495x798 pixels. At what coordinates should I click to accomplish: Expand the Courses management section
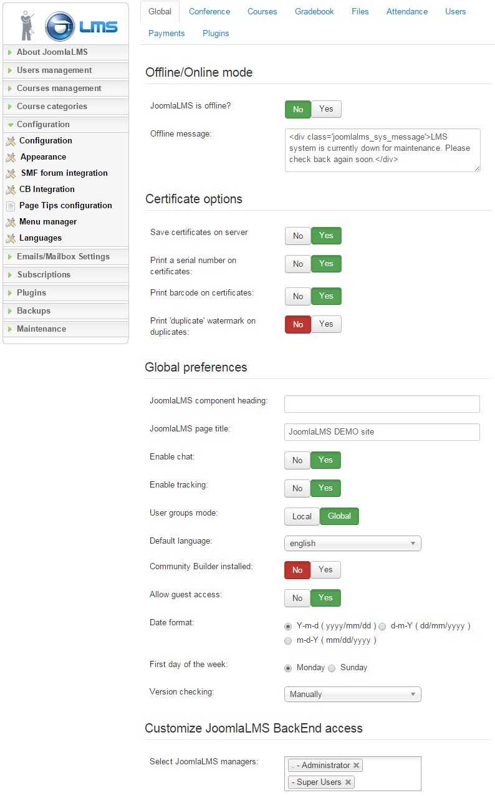tap(65, 89)
